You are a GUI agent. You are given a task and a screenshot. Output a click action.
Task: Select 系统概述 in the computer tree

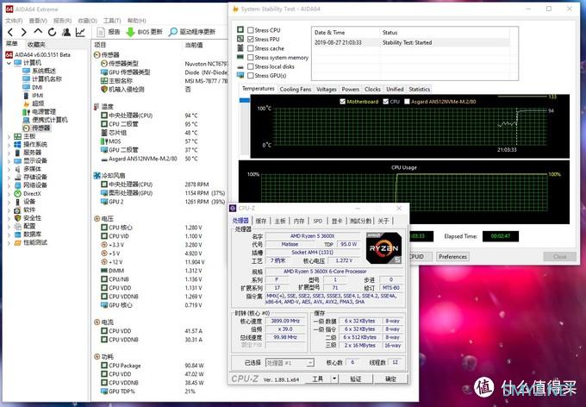click(44, 71)
